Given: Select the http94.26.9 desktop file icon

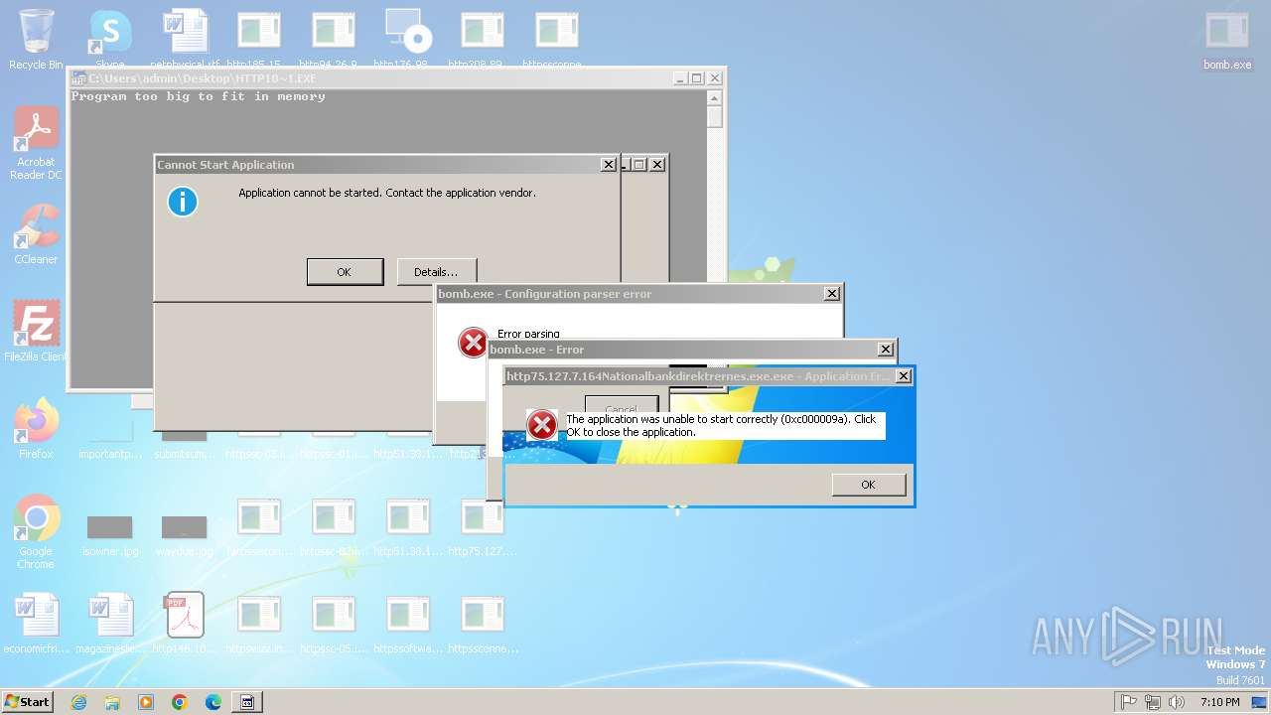Looking at the screenshot, I should [334, 40].
